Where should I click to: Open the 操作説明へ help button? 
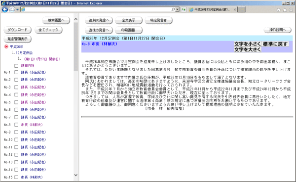[277, 30]
